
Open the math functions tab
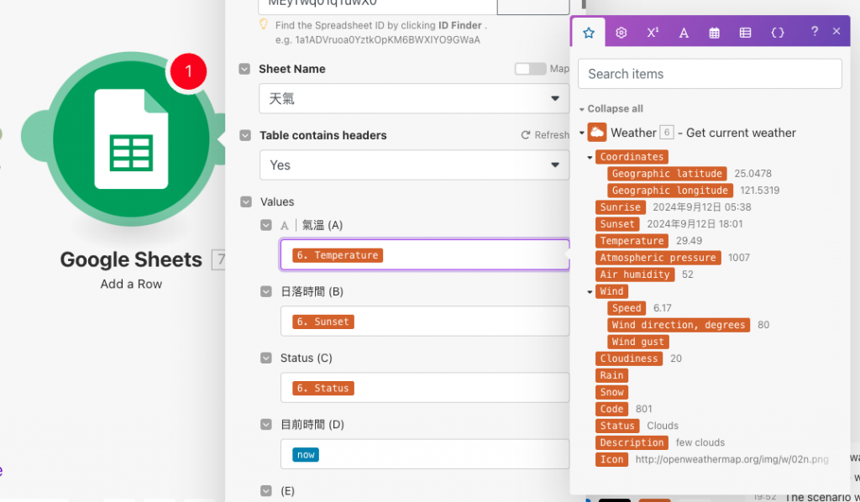(x=652, y=33)
